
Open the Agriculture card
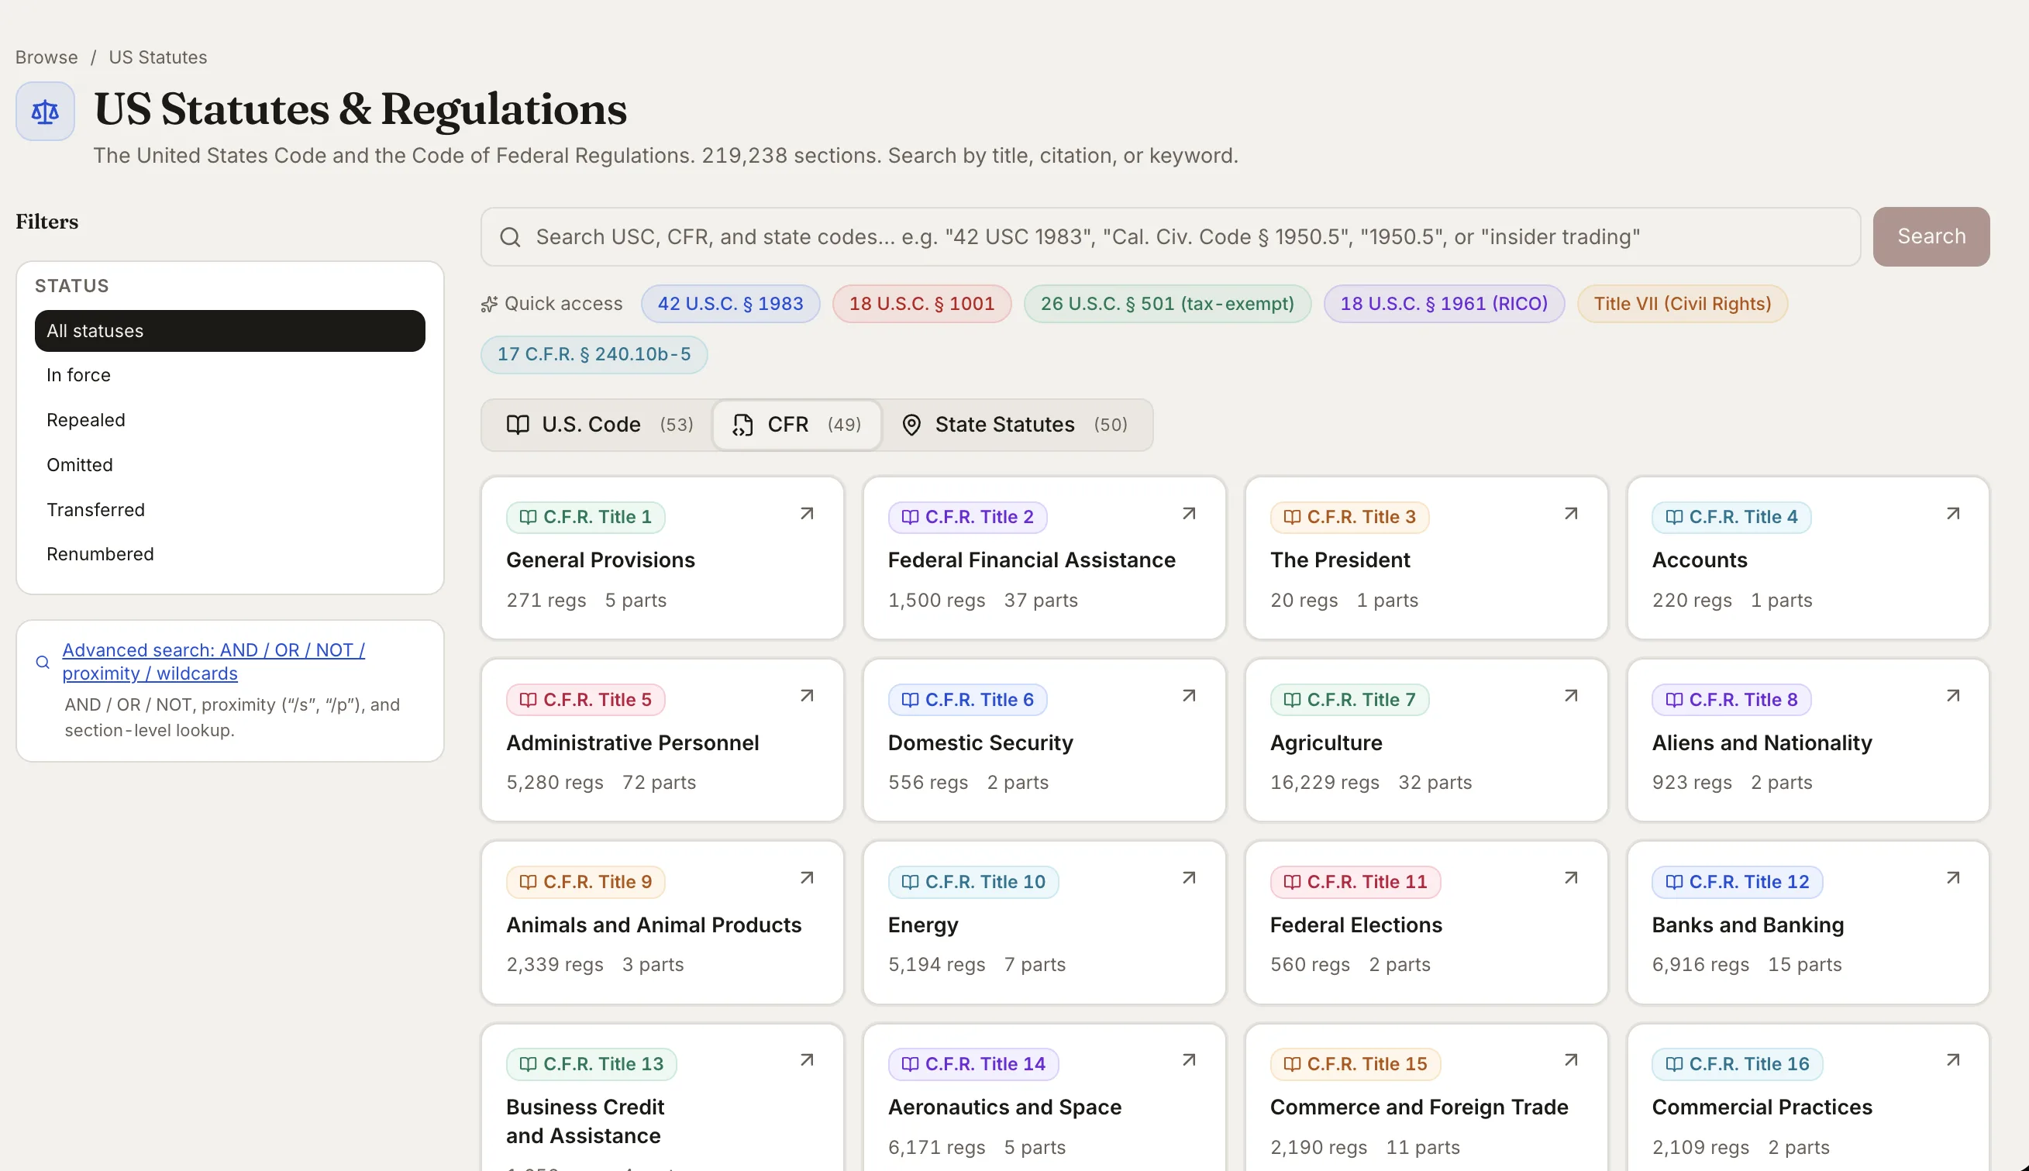click(1426, 741)
